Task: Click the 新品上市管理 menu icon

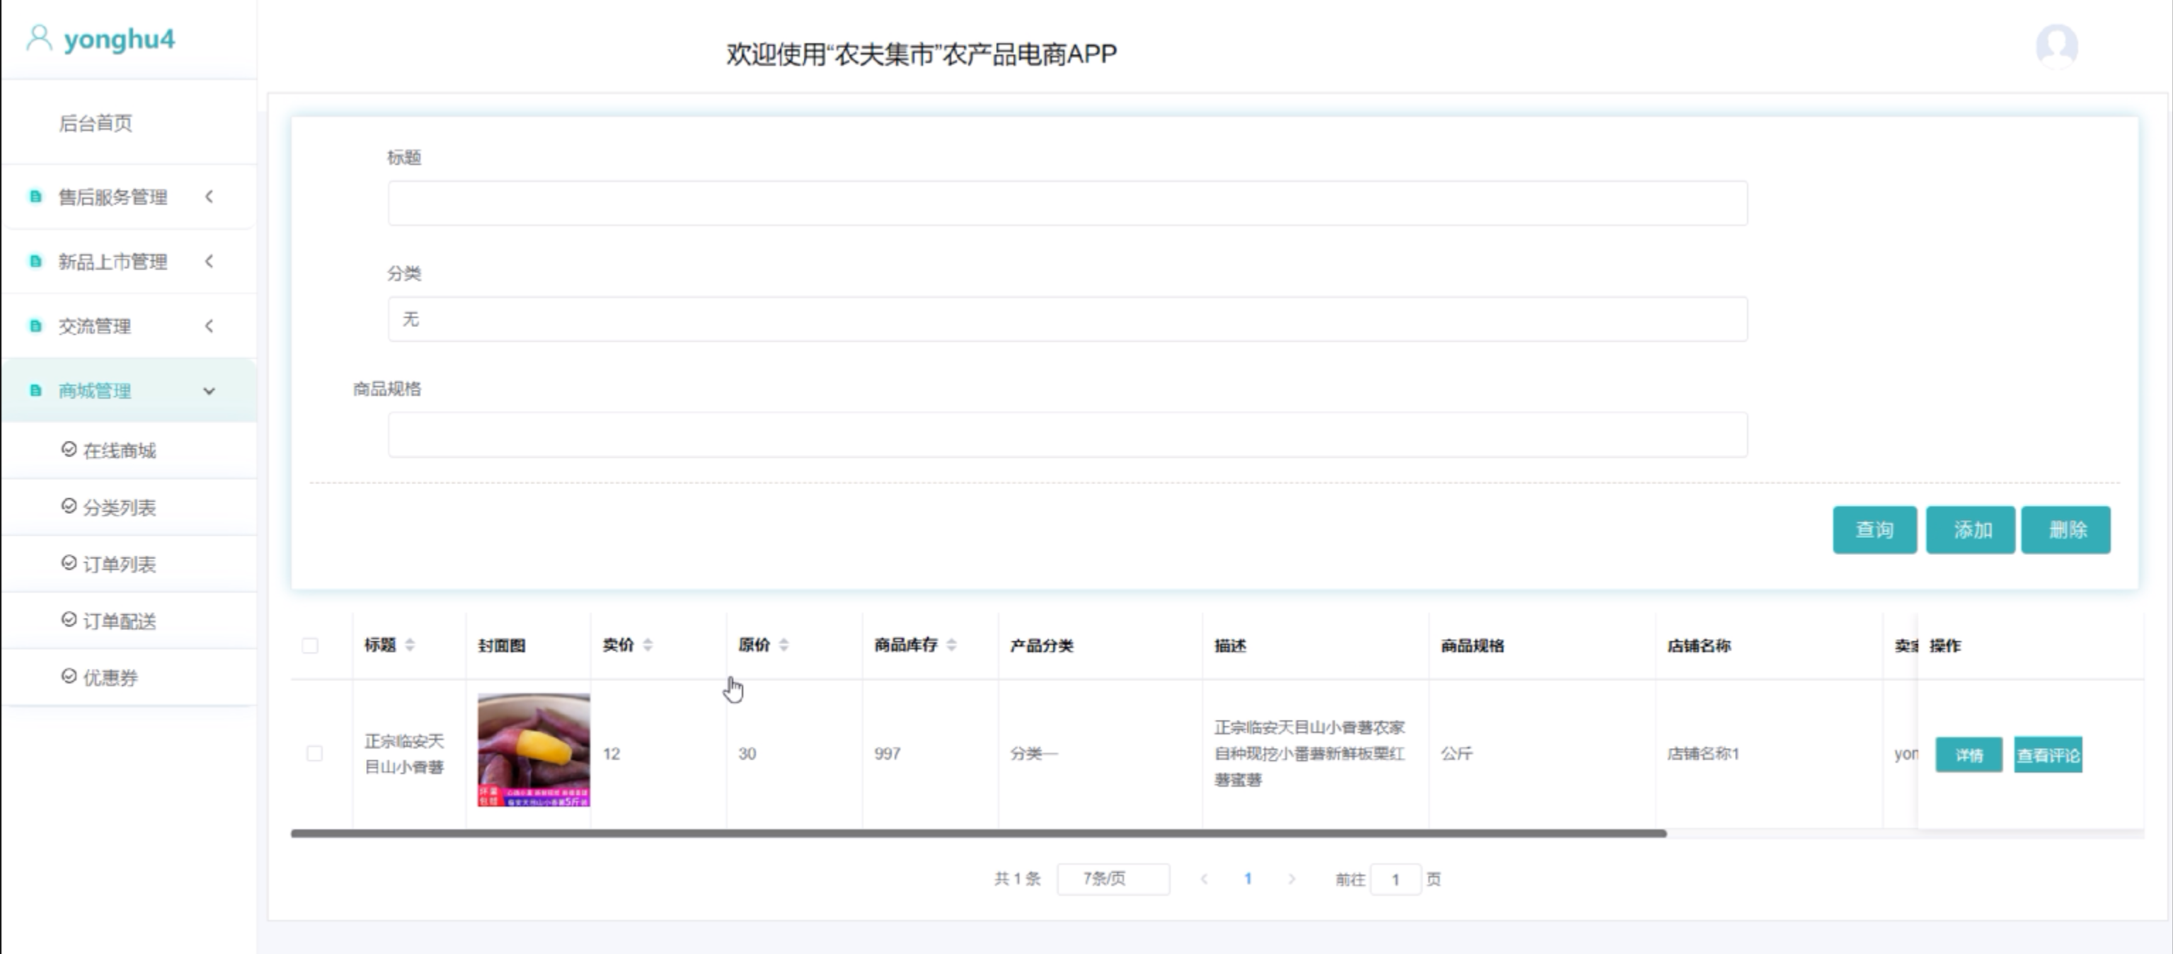Action: coord(35,261)
